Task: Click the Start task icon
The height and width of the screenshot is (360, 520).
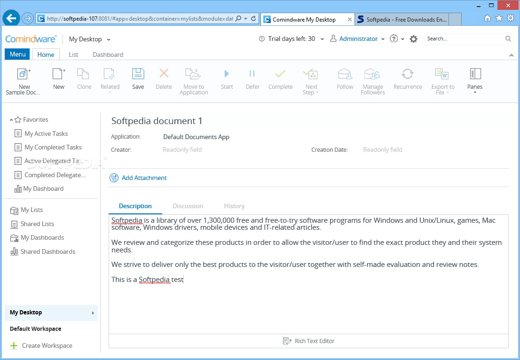Action: (x=227, y=74)
